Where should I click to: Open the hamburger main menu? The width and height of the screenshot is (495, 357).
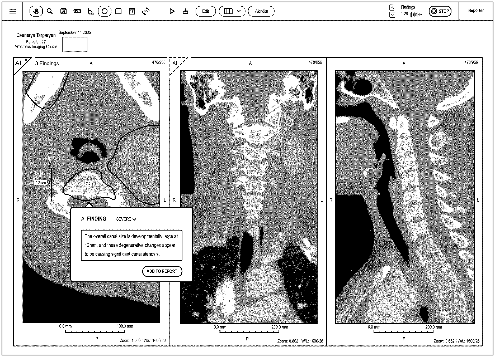13,11
